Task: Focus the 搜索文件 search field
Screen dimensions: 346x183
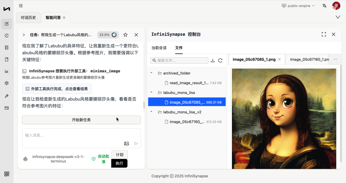Action: 179,60
